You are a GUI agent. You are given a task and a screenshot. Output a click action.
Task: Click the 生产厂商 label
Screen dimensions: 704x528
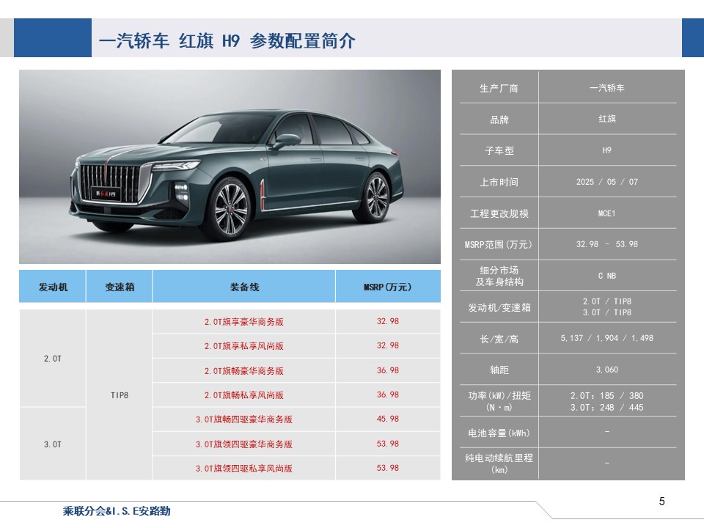pyautogui.click(x=499, y=89)
